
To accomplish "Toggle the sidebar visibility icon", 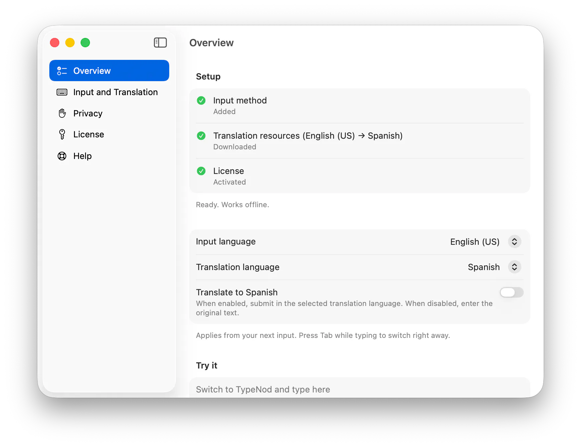I will coord(160,43).
